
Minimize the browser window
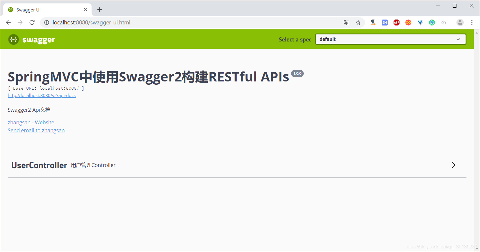[438, 6]
